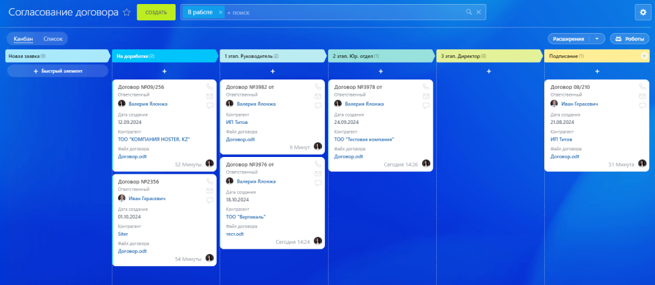Chat icon on Договор №3978 card
Viewport: 655px width, 285px height.
[426, 106]
